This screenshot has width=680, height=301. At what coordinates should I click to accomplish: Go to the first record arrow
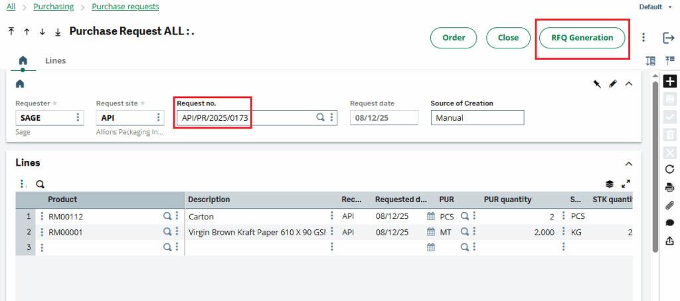[x=11, y=32]
